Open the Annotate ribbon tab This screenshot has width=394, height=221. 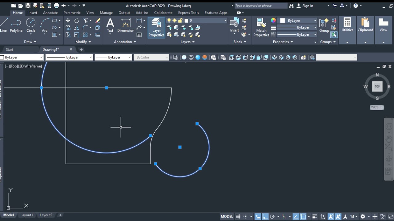point(50,13)
